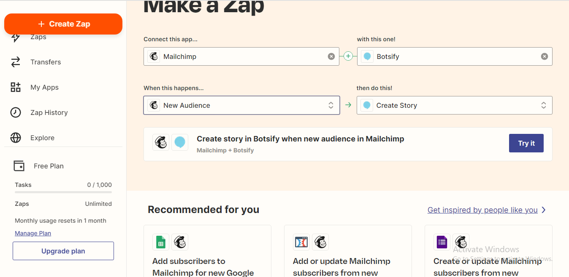Click the 'Monthly usage resets in 1 month' text
Image resolution: width=569 pixels, height=277 pixels.
point(60,221)
